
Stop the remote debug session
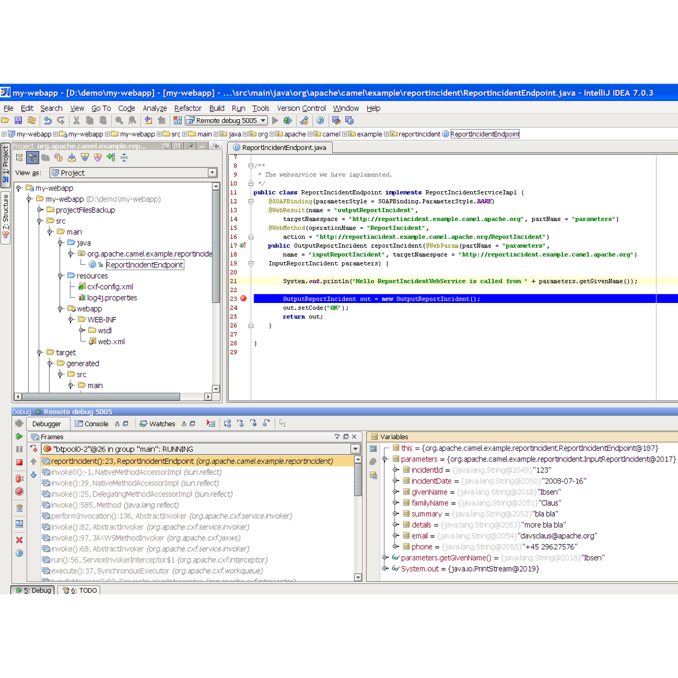pyautogui.click(x=20, y=462)
